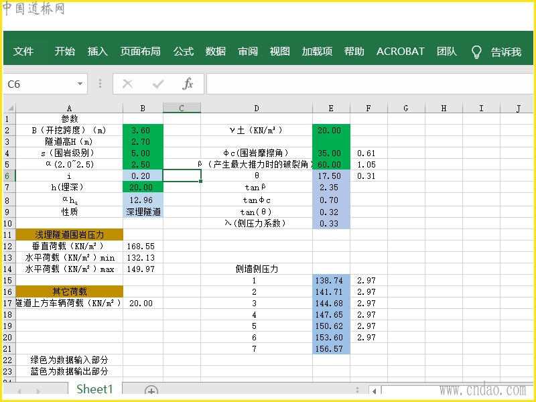Click the tunnel height cell 2.70
This screenshot has height=402, width=536.
[x=143, y=141]
